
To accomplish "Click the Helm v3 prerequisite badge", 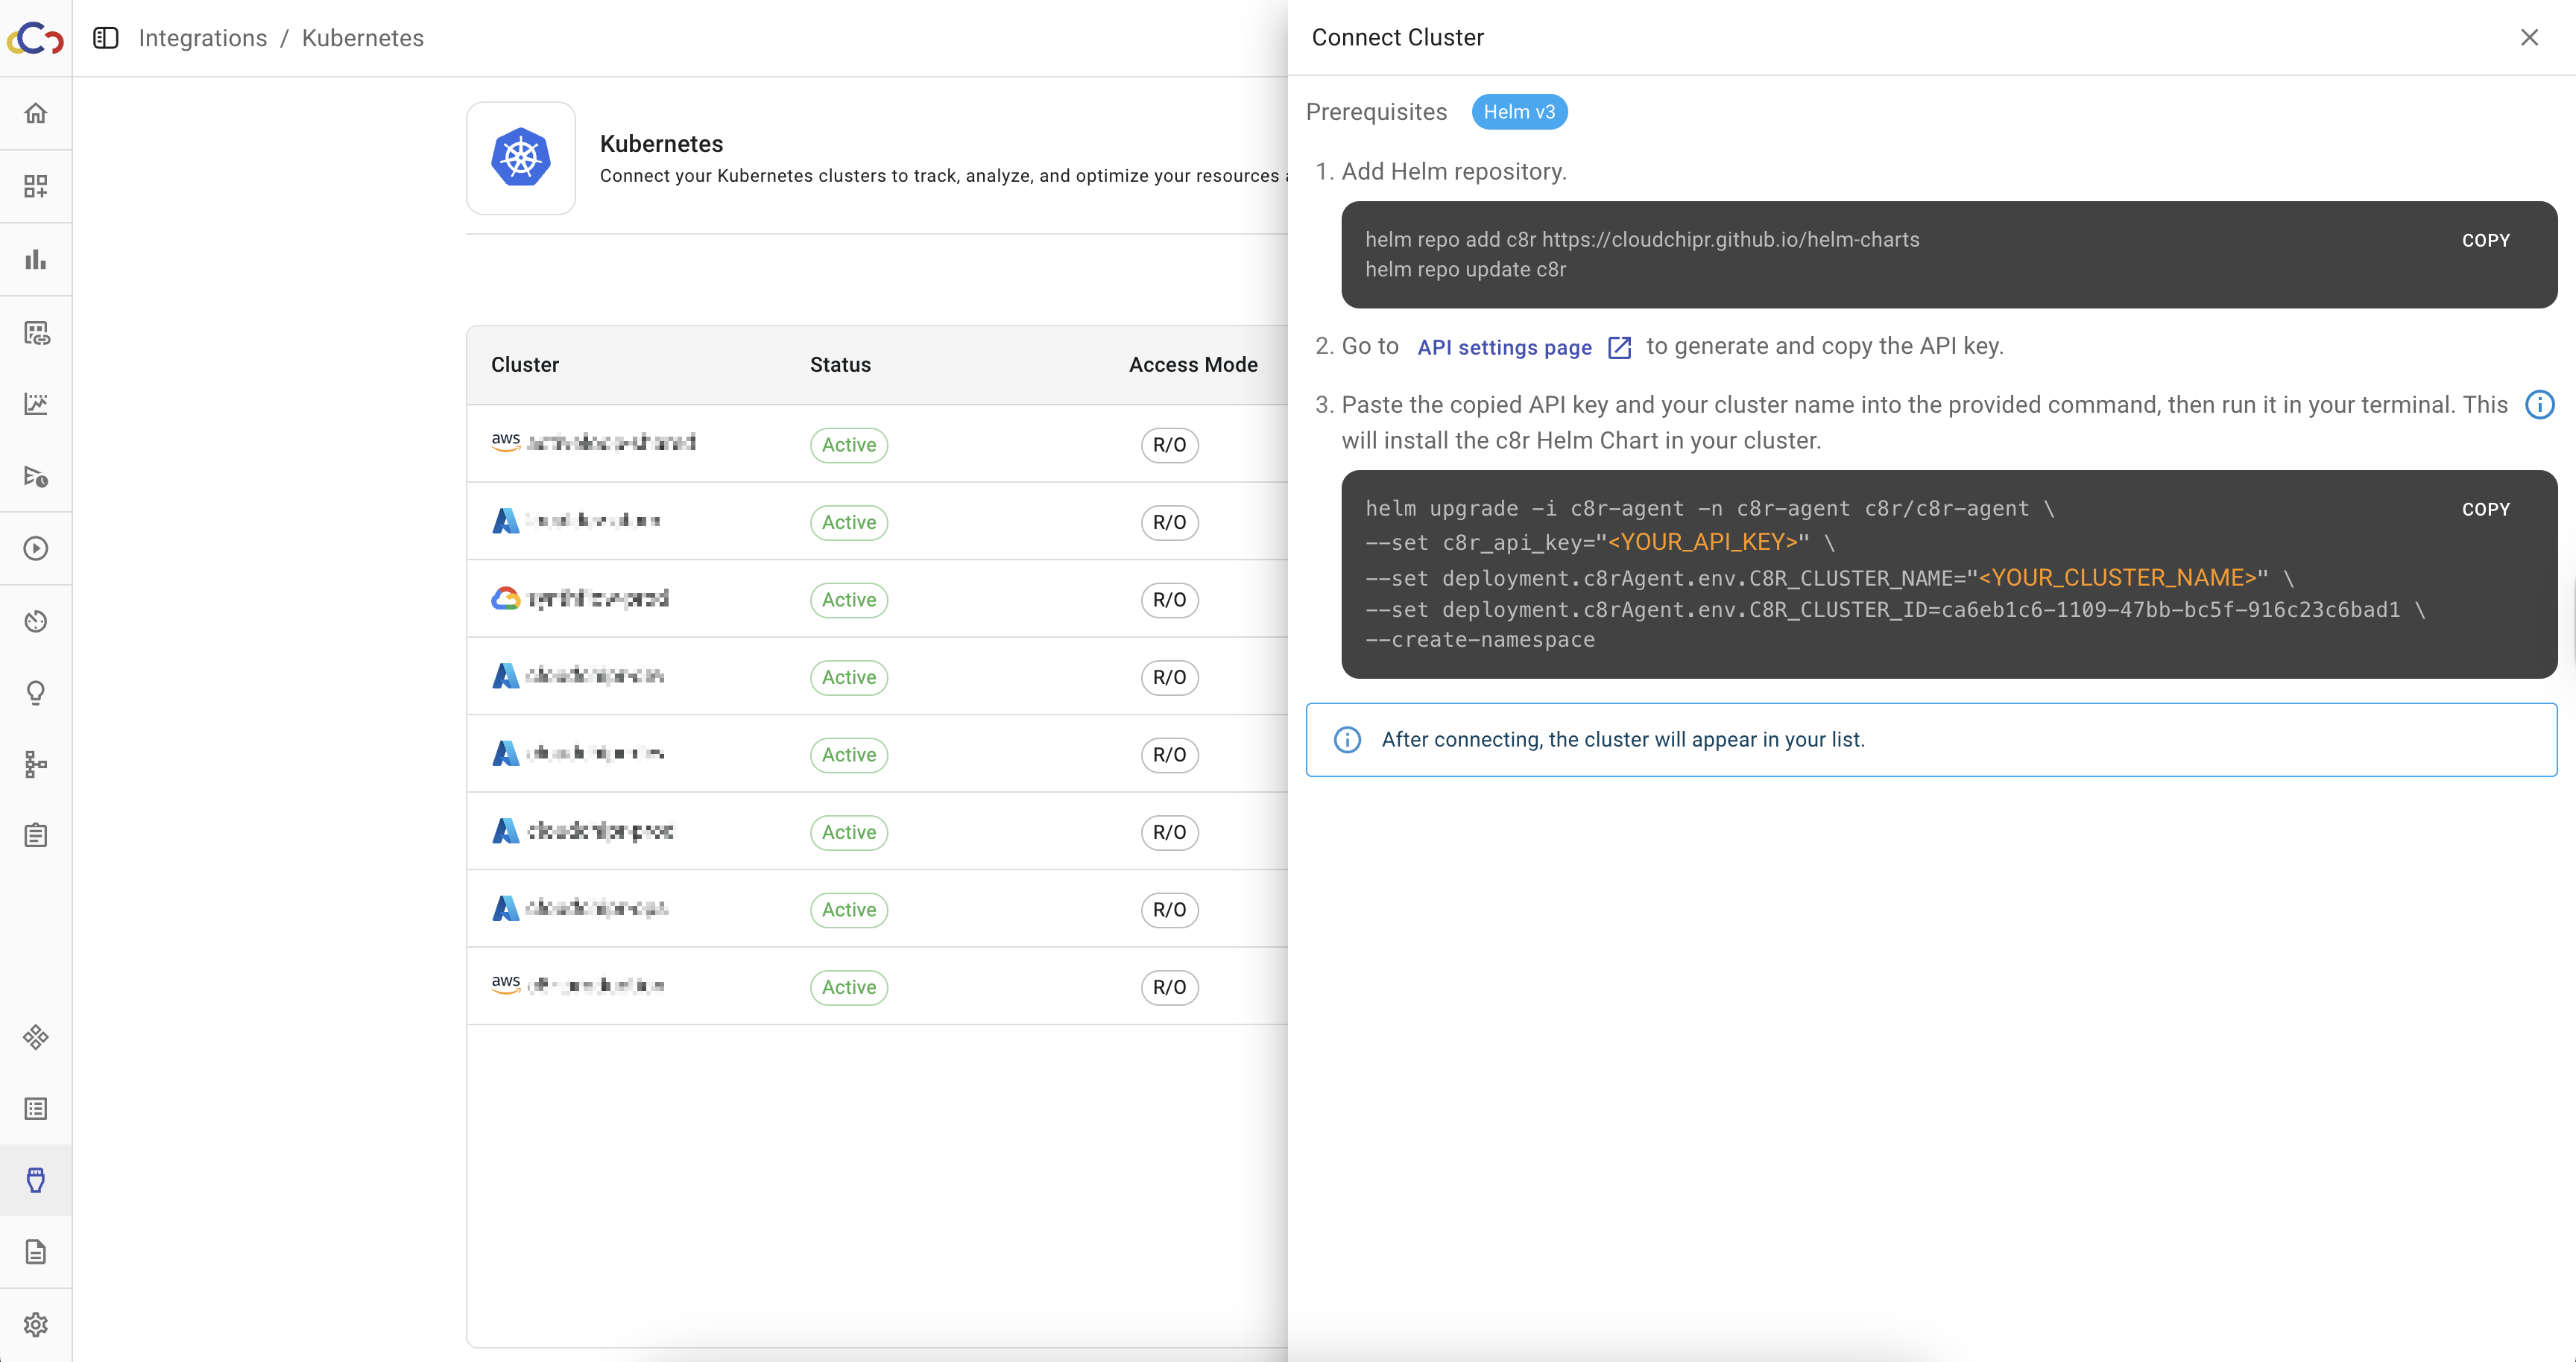I will [1518, 112].
